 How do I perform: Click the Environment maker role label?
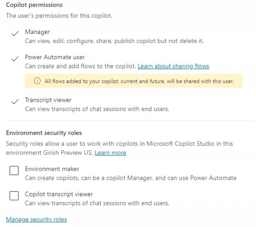point(52,169)
